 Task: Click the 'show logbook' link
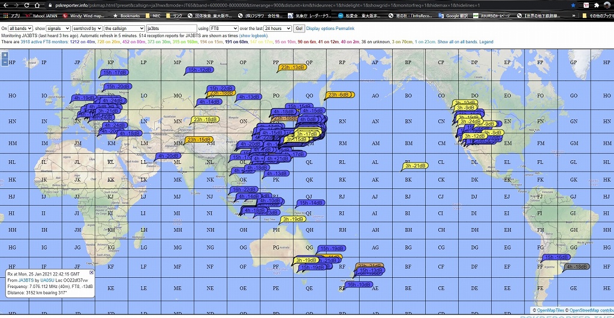click(254, 35)
